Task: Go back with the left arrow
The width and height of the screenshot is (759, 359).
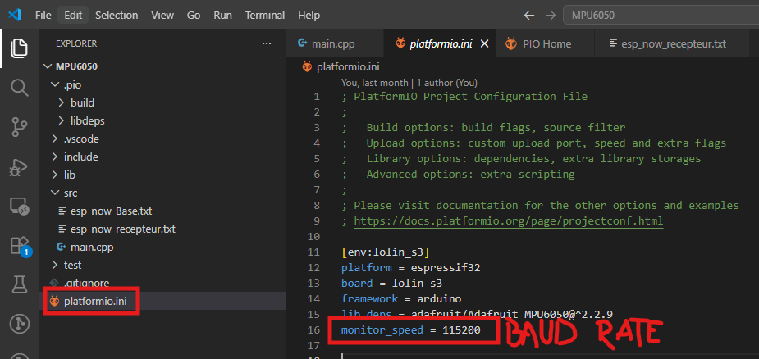Action: (x=529, y=16)
